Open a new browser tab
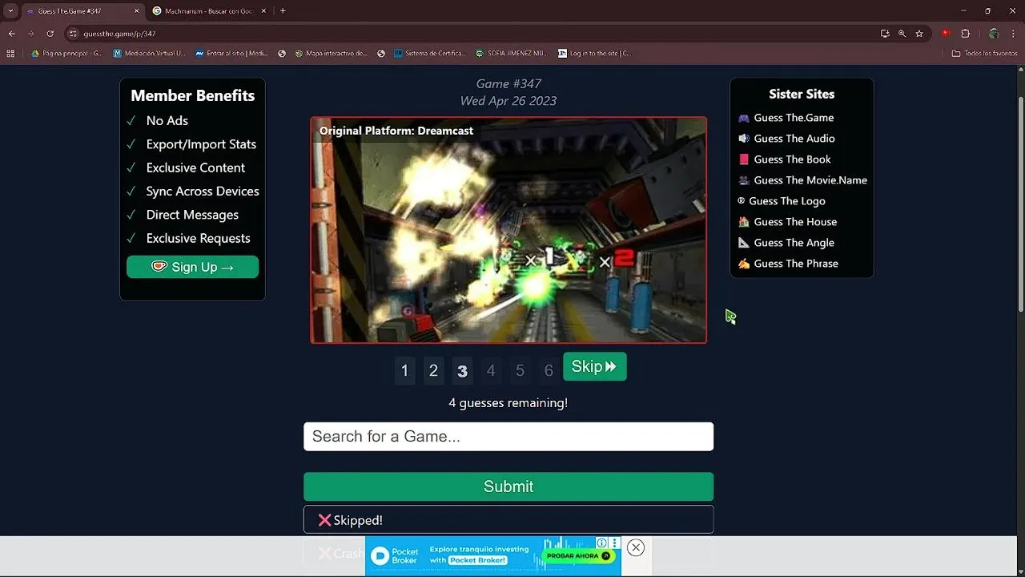This screenshot has height=577, width=1025. [283, 11]
